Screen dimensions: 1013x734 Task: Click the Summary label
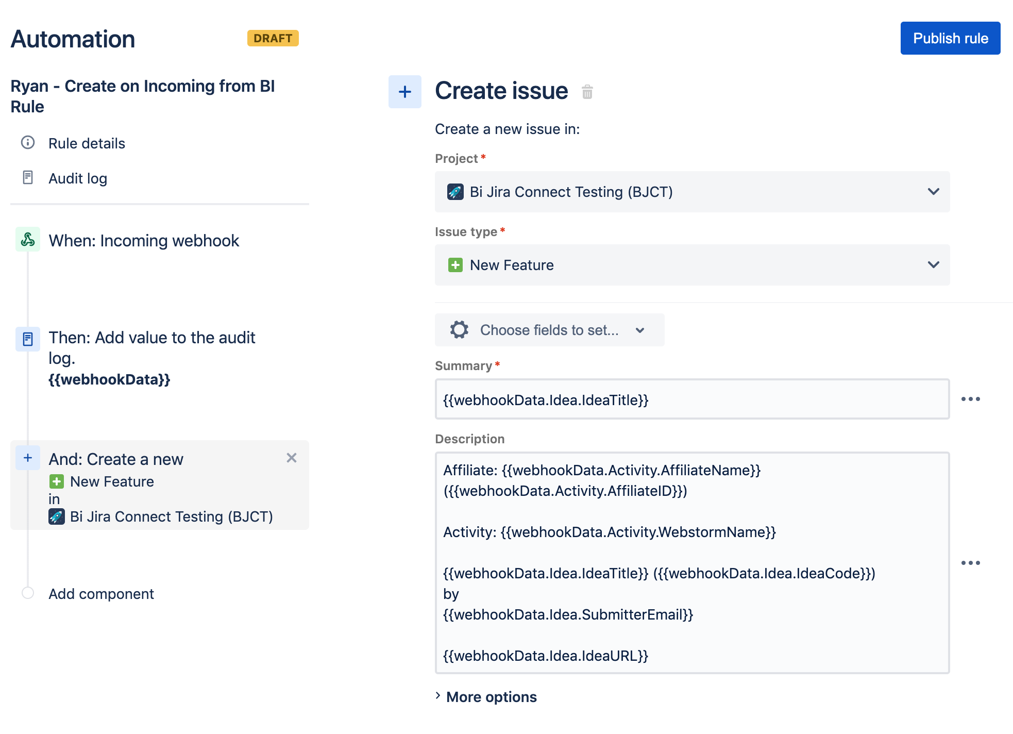coord(463,366)
